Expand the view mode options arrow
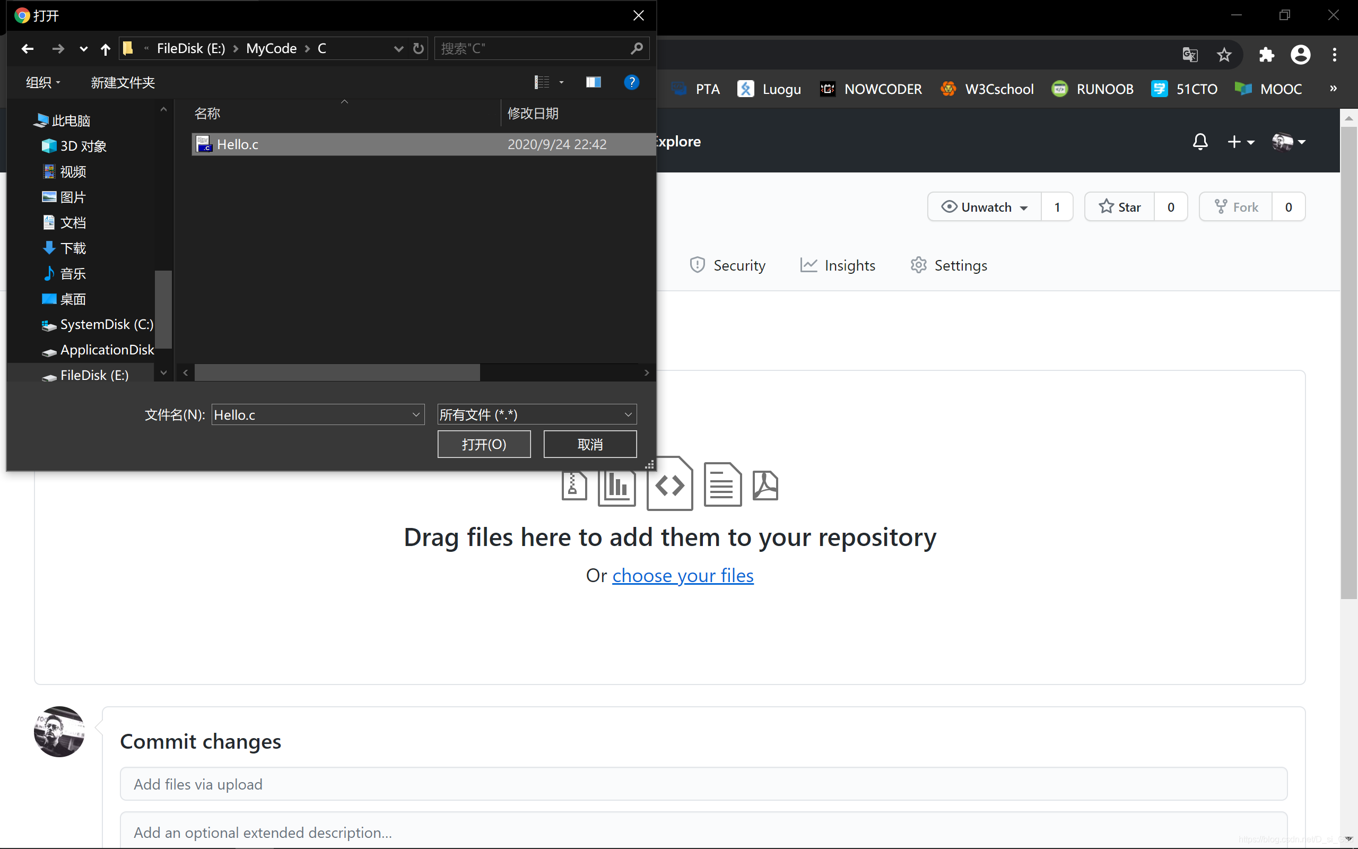1358x849 pixels. click(x=561, y=83)
